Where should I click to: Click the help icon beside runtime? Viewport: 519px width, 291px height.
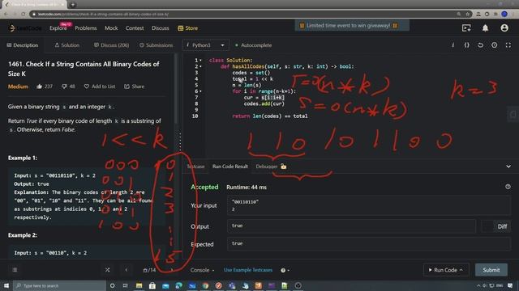[508, 187]
